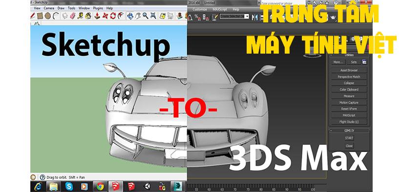Open the 3ds Max Help menu
The height and width of the screenshot is (192, 403).
pos(235,9)
